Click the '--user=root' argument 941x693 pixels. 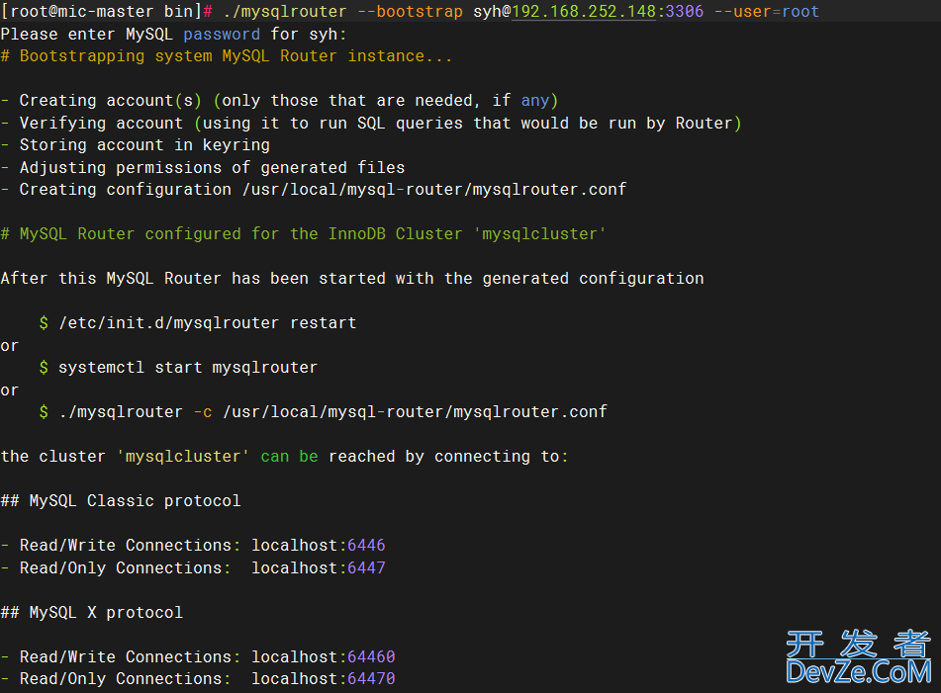click(x=767, y=12)
